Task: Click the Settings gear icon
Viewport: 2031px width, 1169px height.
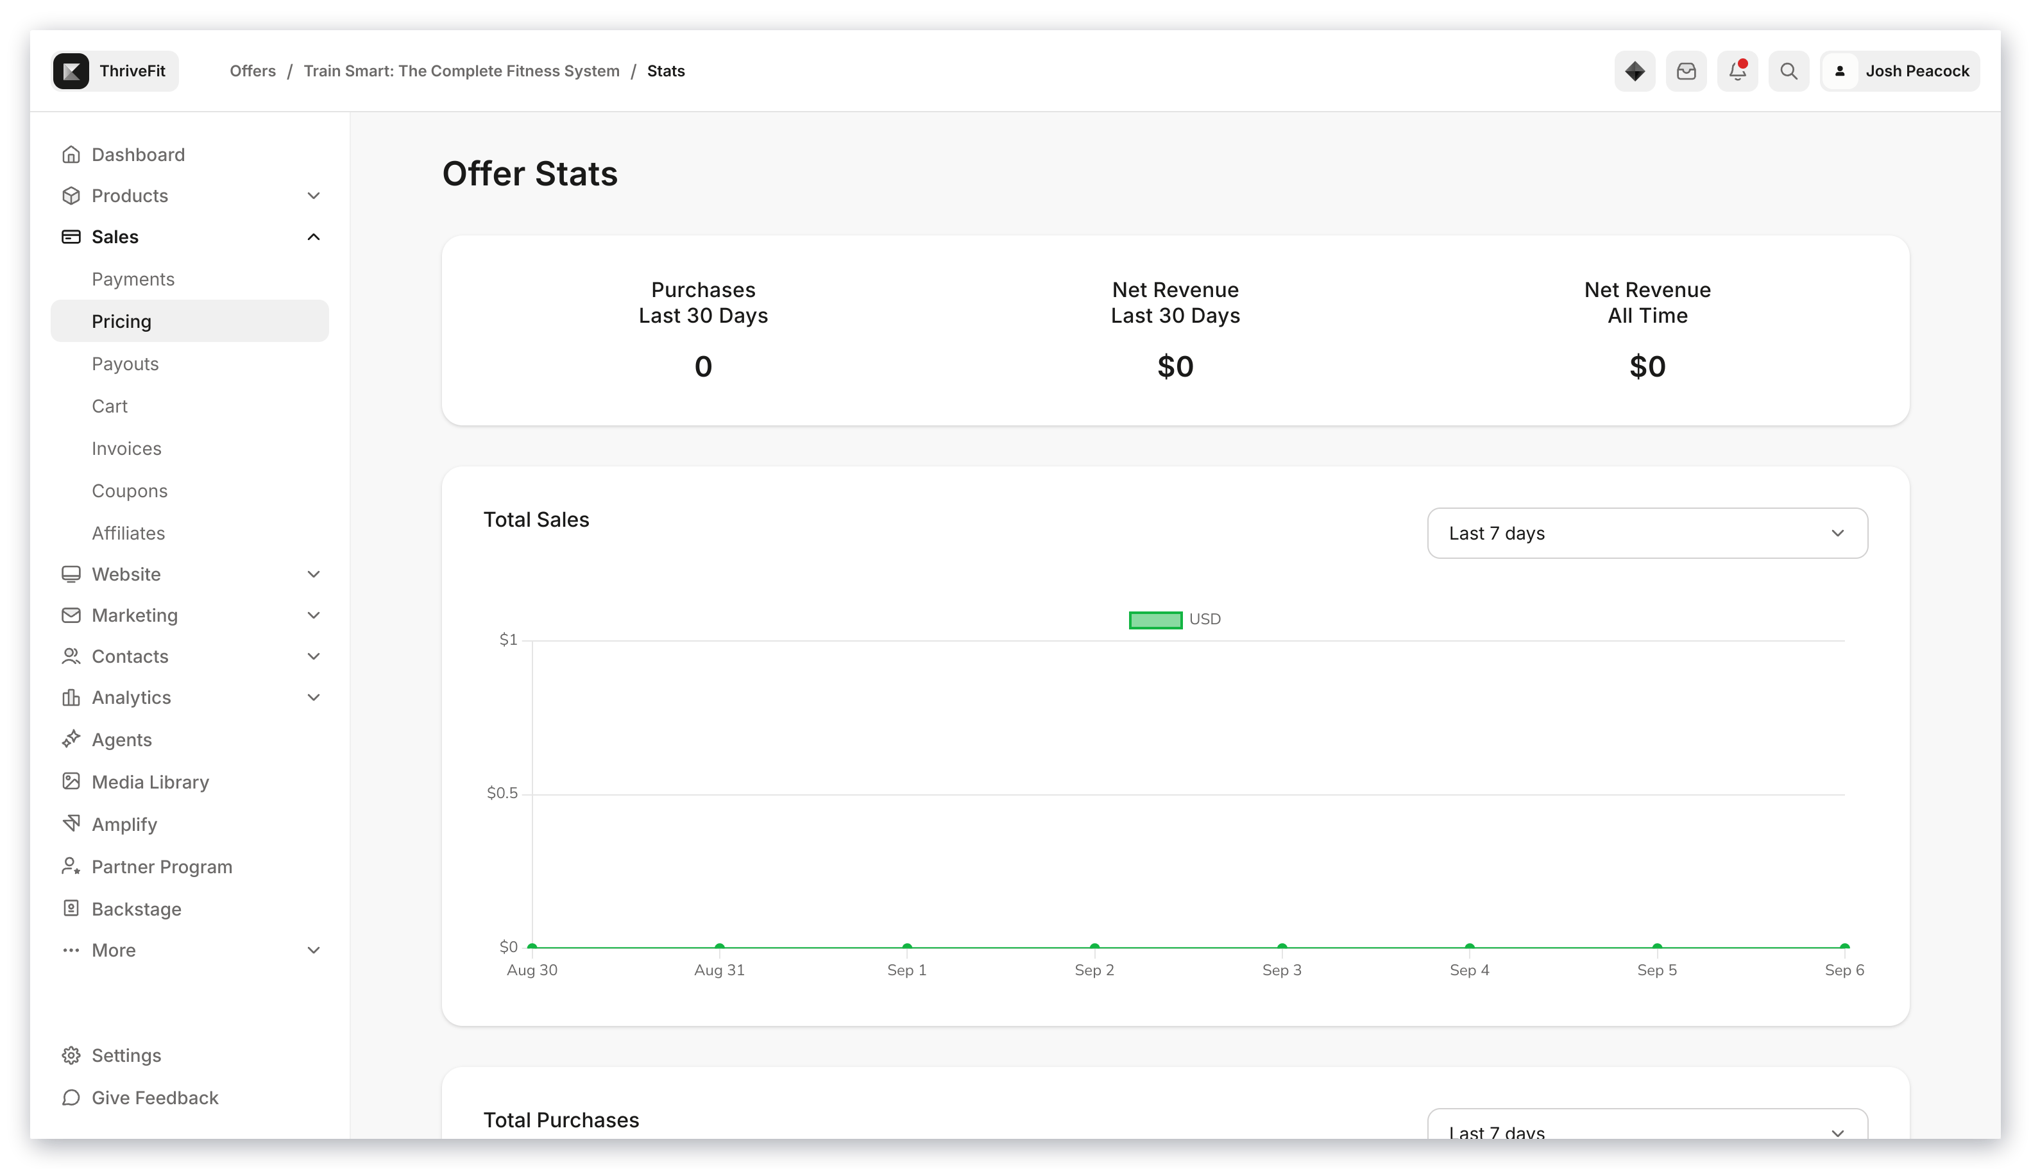Action: (x=71, y=1055)
